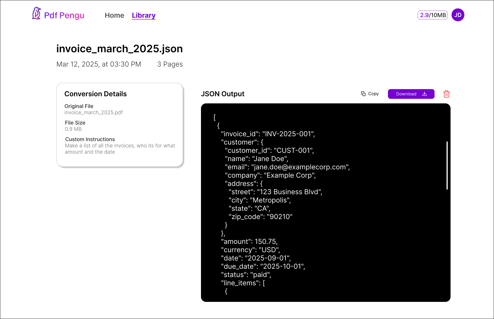Delete the file with the trash icon
The height and width of the screenshot is (319, 494).
tap(446, 94)
